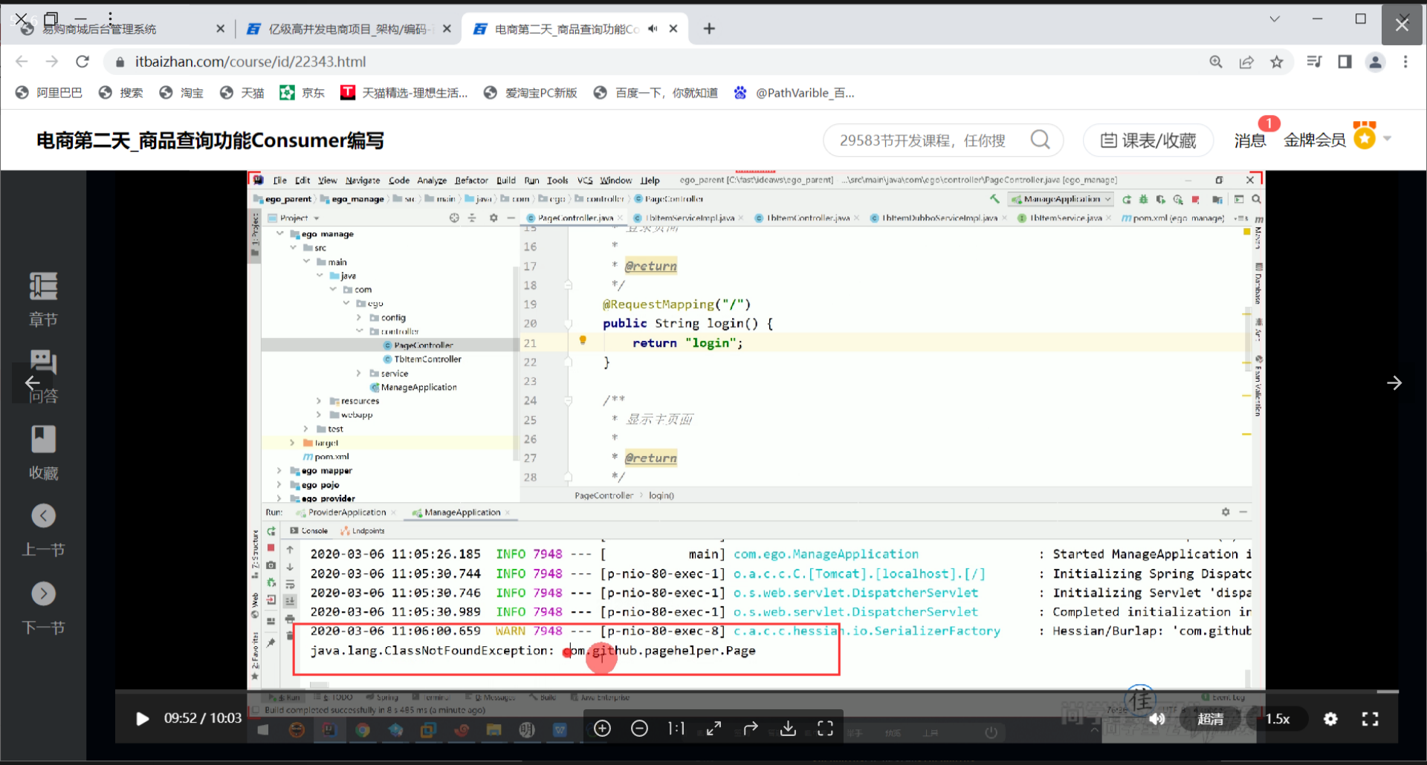Click the address bar URL
The height and width of the screenshot is (765, 1427).
coord(250,62)
